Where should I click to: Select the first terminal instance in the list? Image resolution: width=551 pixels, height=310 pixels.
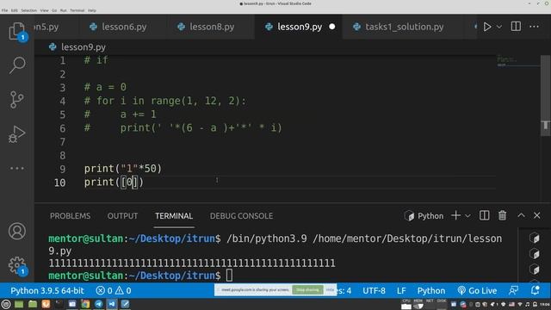[535, 238]
